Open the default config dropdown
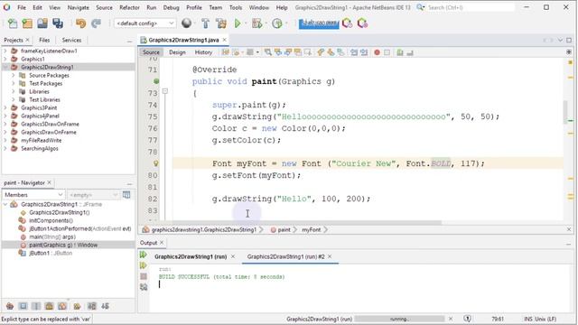 click(144, 23)
